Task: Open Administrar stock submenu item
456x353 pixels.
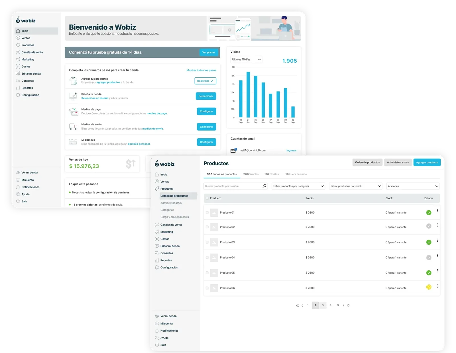Action: click(171, 203)
